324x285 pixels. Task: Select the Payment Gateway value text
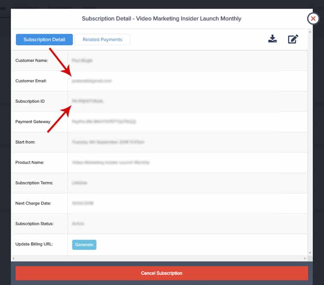pyautogui.click(x=104, y=122)
